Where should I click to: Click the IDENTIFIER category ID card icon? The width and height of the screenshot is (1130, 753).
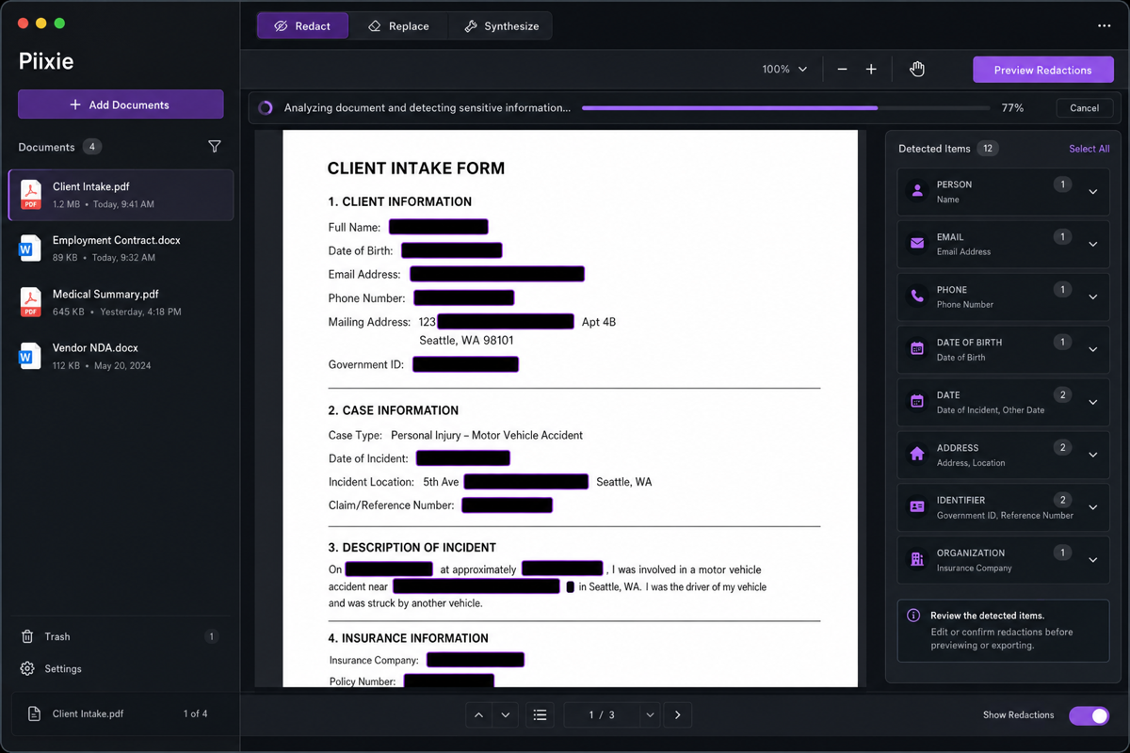pyautogui.click(x=917, y=506)
